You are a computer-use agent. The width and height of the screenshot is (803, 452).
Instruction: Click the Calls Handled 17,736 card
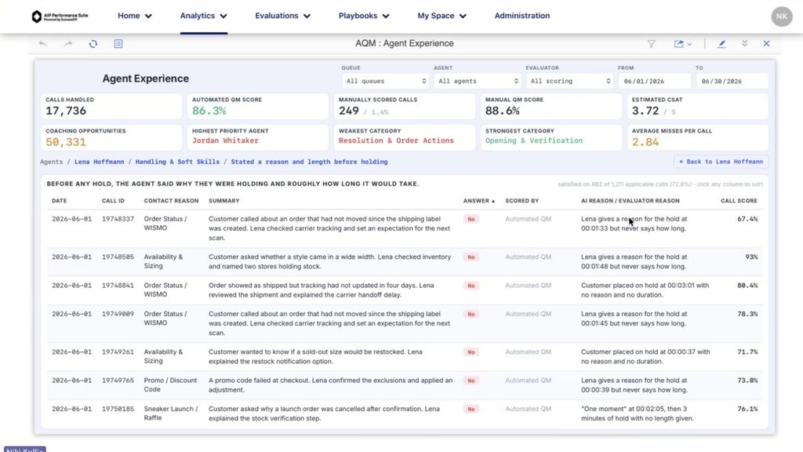(111, 107)
